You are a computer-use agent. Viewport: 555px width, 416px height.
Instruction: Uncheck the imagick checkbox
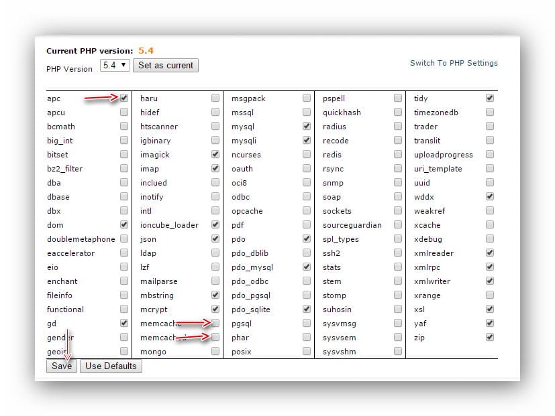[215, 155]
